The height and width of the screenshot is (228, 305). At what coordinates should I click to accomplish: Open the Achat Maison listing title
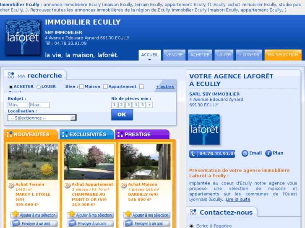143,184
